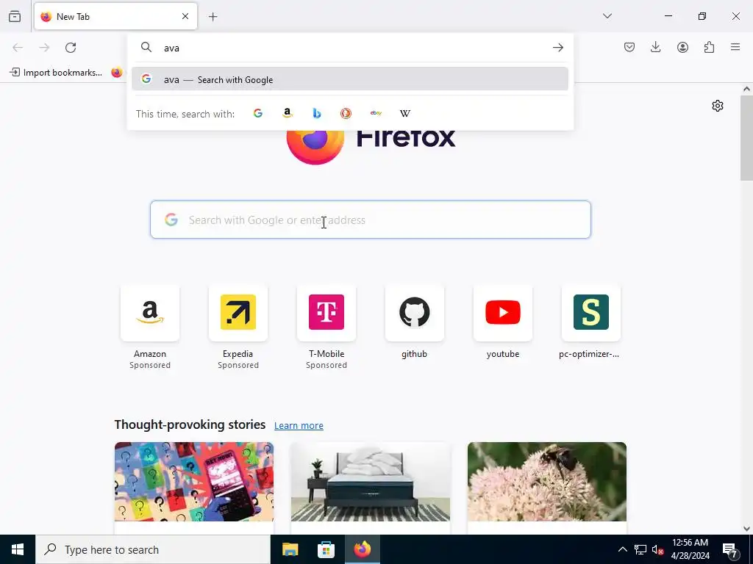This screenshot has height=564, width=753.
Task: Search this time with Google icon
Action: [x=258, y=113]
